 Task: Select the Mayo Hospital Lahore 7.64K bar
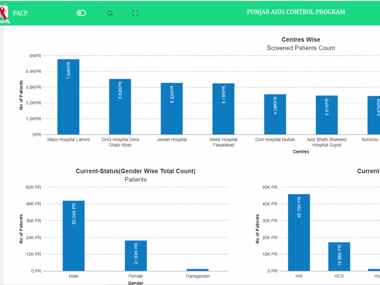(x=68, y=97)
